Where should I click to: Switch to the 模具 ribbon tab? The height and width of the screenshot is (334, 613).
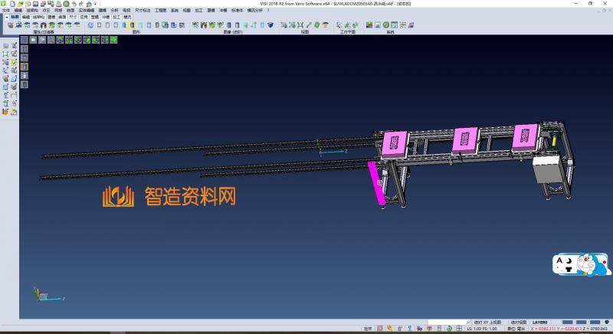coord(127,16)
